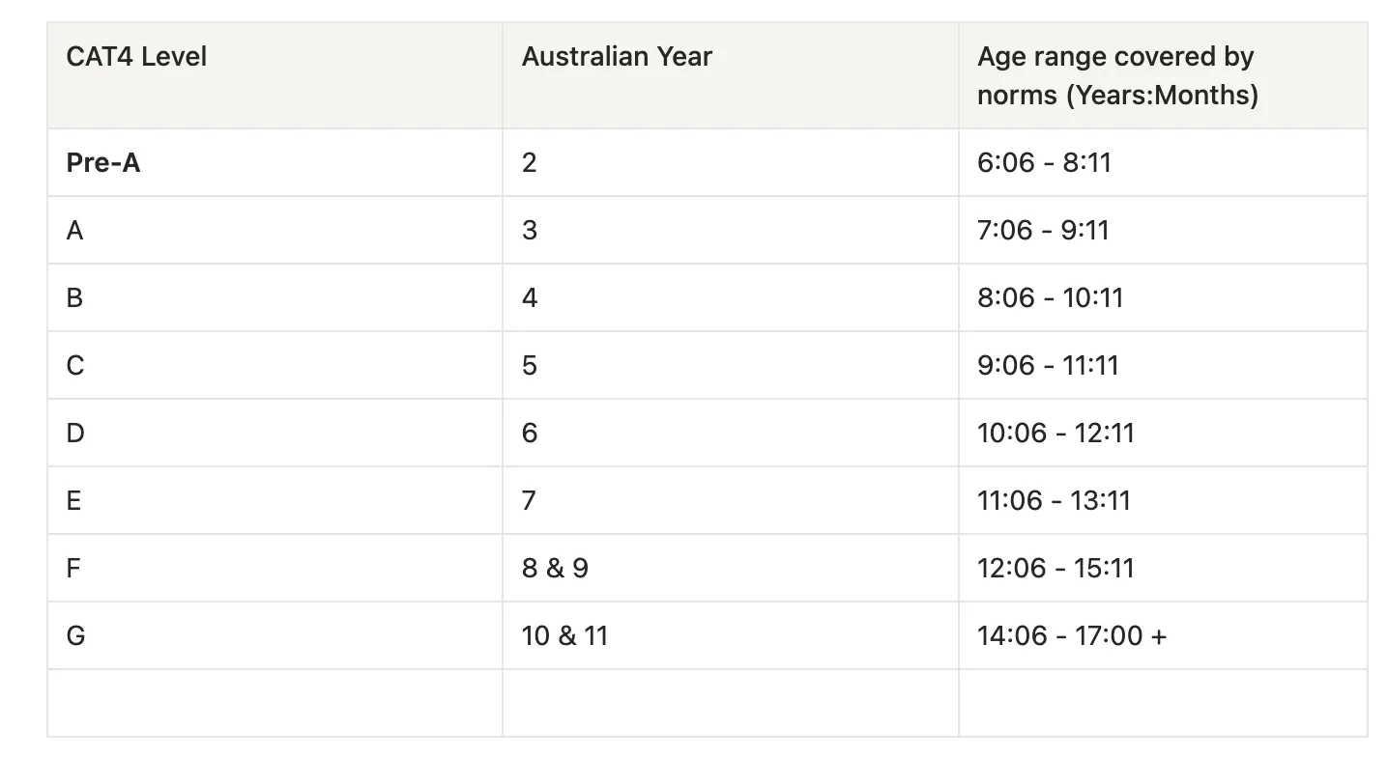Image resolution: width=1388 pixels, height=757 pixels.
Task: Select the "10 & 11" Australian Year cell
Action: pyautogui.click(x=564, y=635)
